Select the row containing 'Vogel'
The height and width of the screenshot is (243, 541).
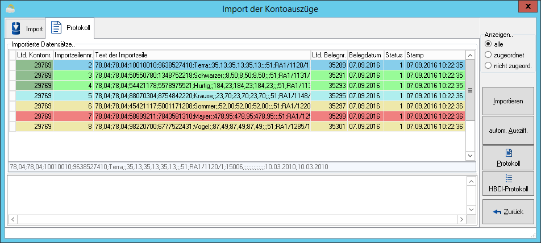pos(237,127)
